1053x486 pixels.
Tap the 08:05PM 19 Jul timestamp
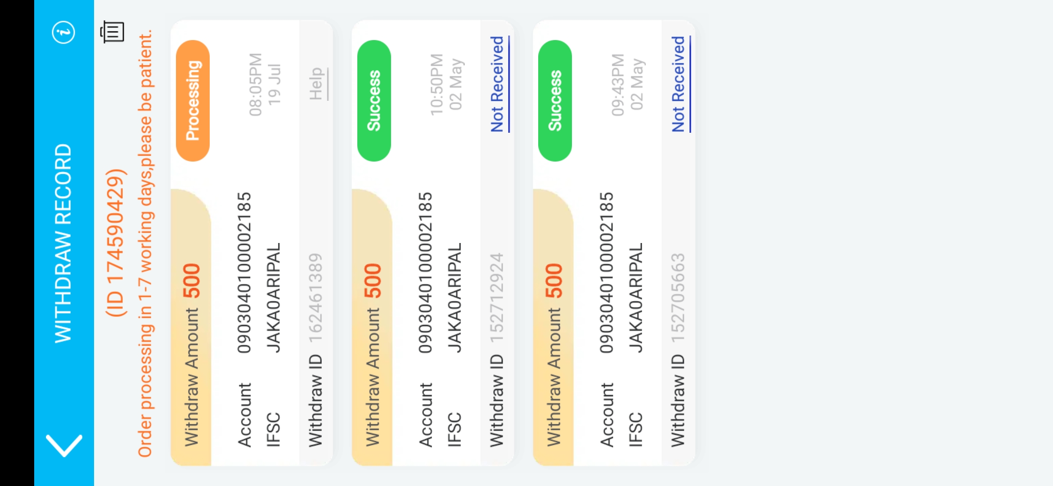[x=265, y=84]
